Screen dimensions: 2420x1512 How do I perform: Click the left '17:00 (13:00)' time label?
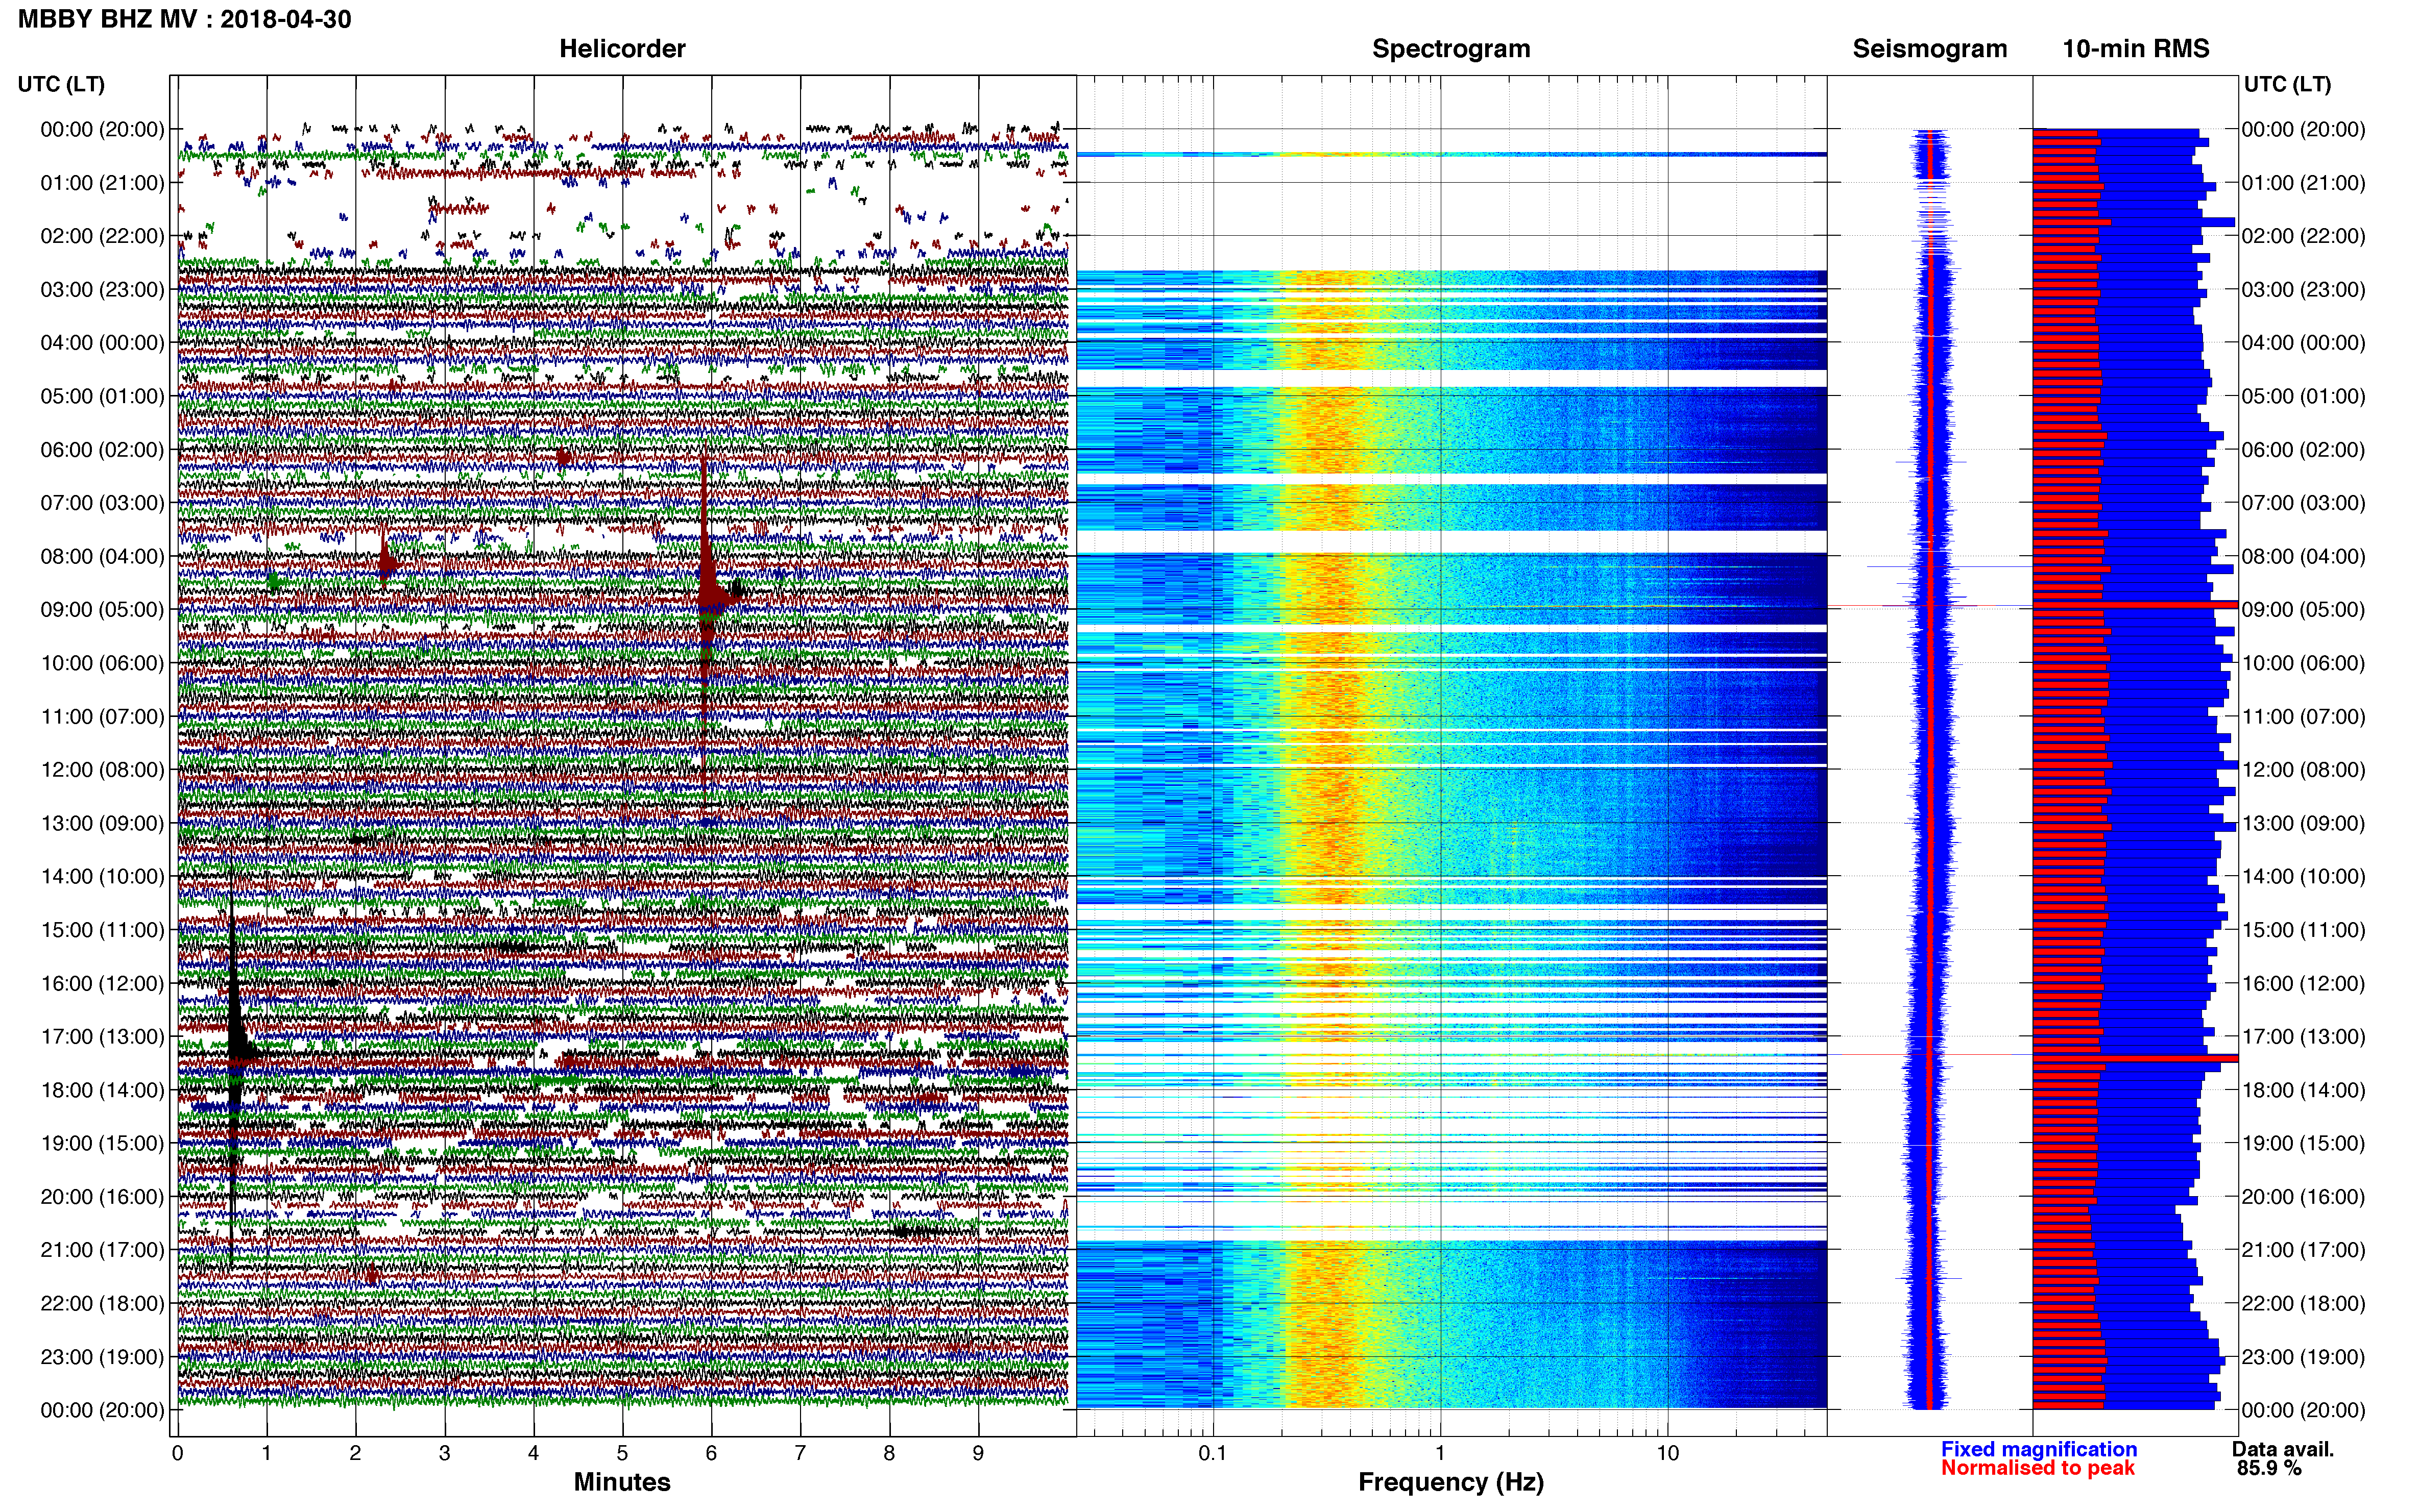pyautogui.click(x=102, y=1037)
